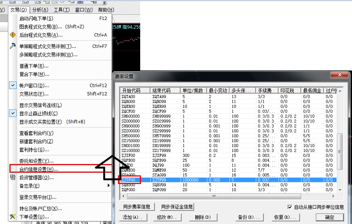Click the 同步保证金信息 button
352x224 pixels.
click(177, 207)
